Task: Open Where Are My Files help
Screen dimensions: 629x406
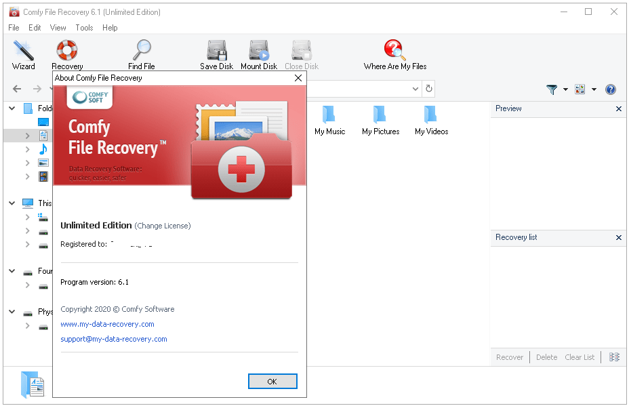Action: click(395, 55)
